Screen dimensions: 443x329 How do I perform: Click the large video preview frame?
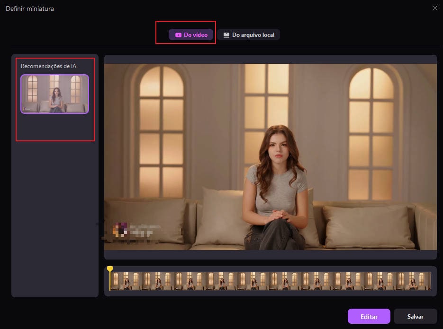click(x=271, y=157)
